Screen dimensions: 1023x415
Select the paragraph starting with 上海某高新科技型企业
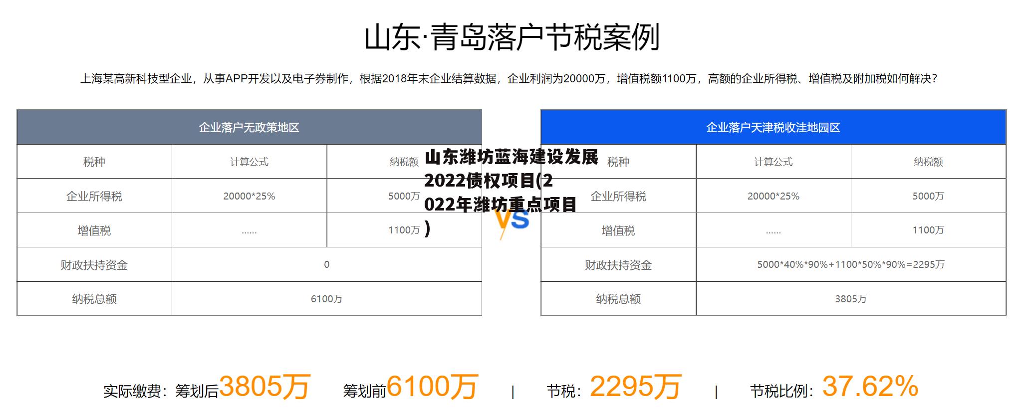[509, 79]
